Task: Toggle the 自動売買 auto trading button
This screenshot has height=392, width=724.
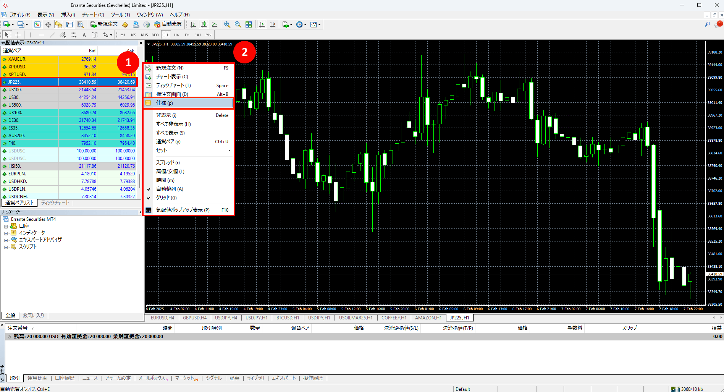Action: pos(168,24)
